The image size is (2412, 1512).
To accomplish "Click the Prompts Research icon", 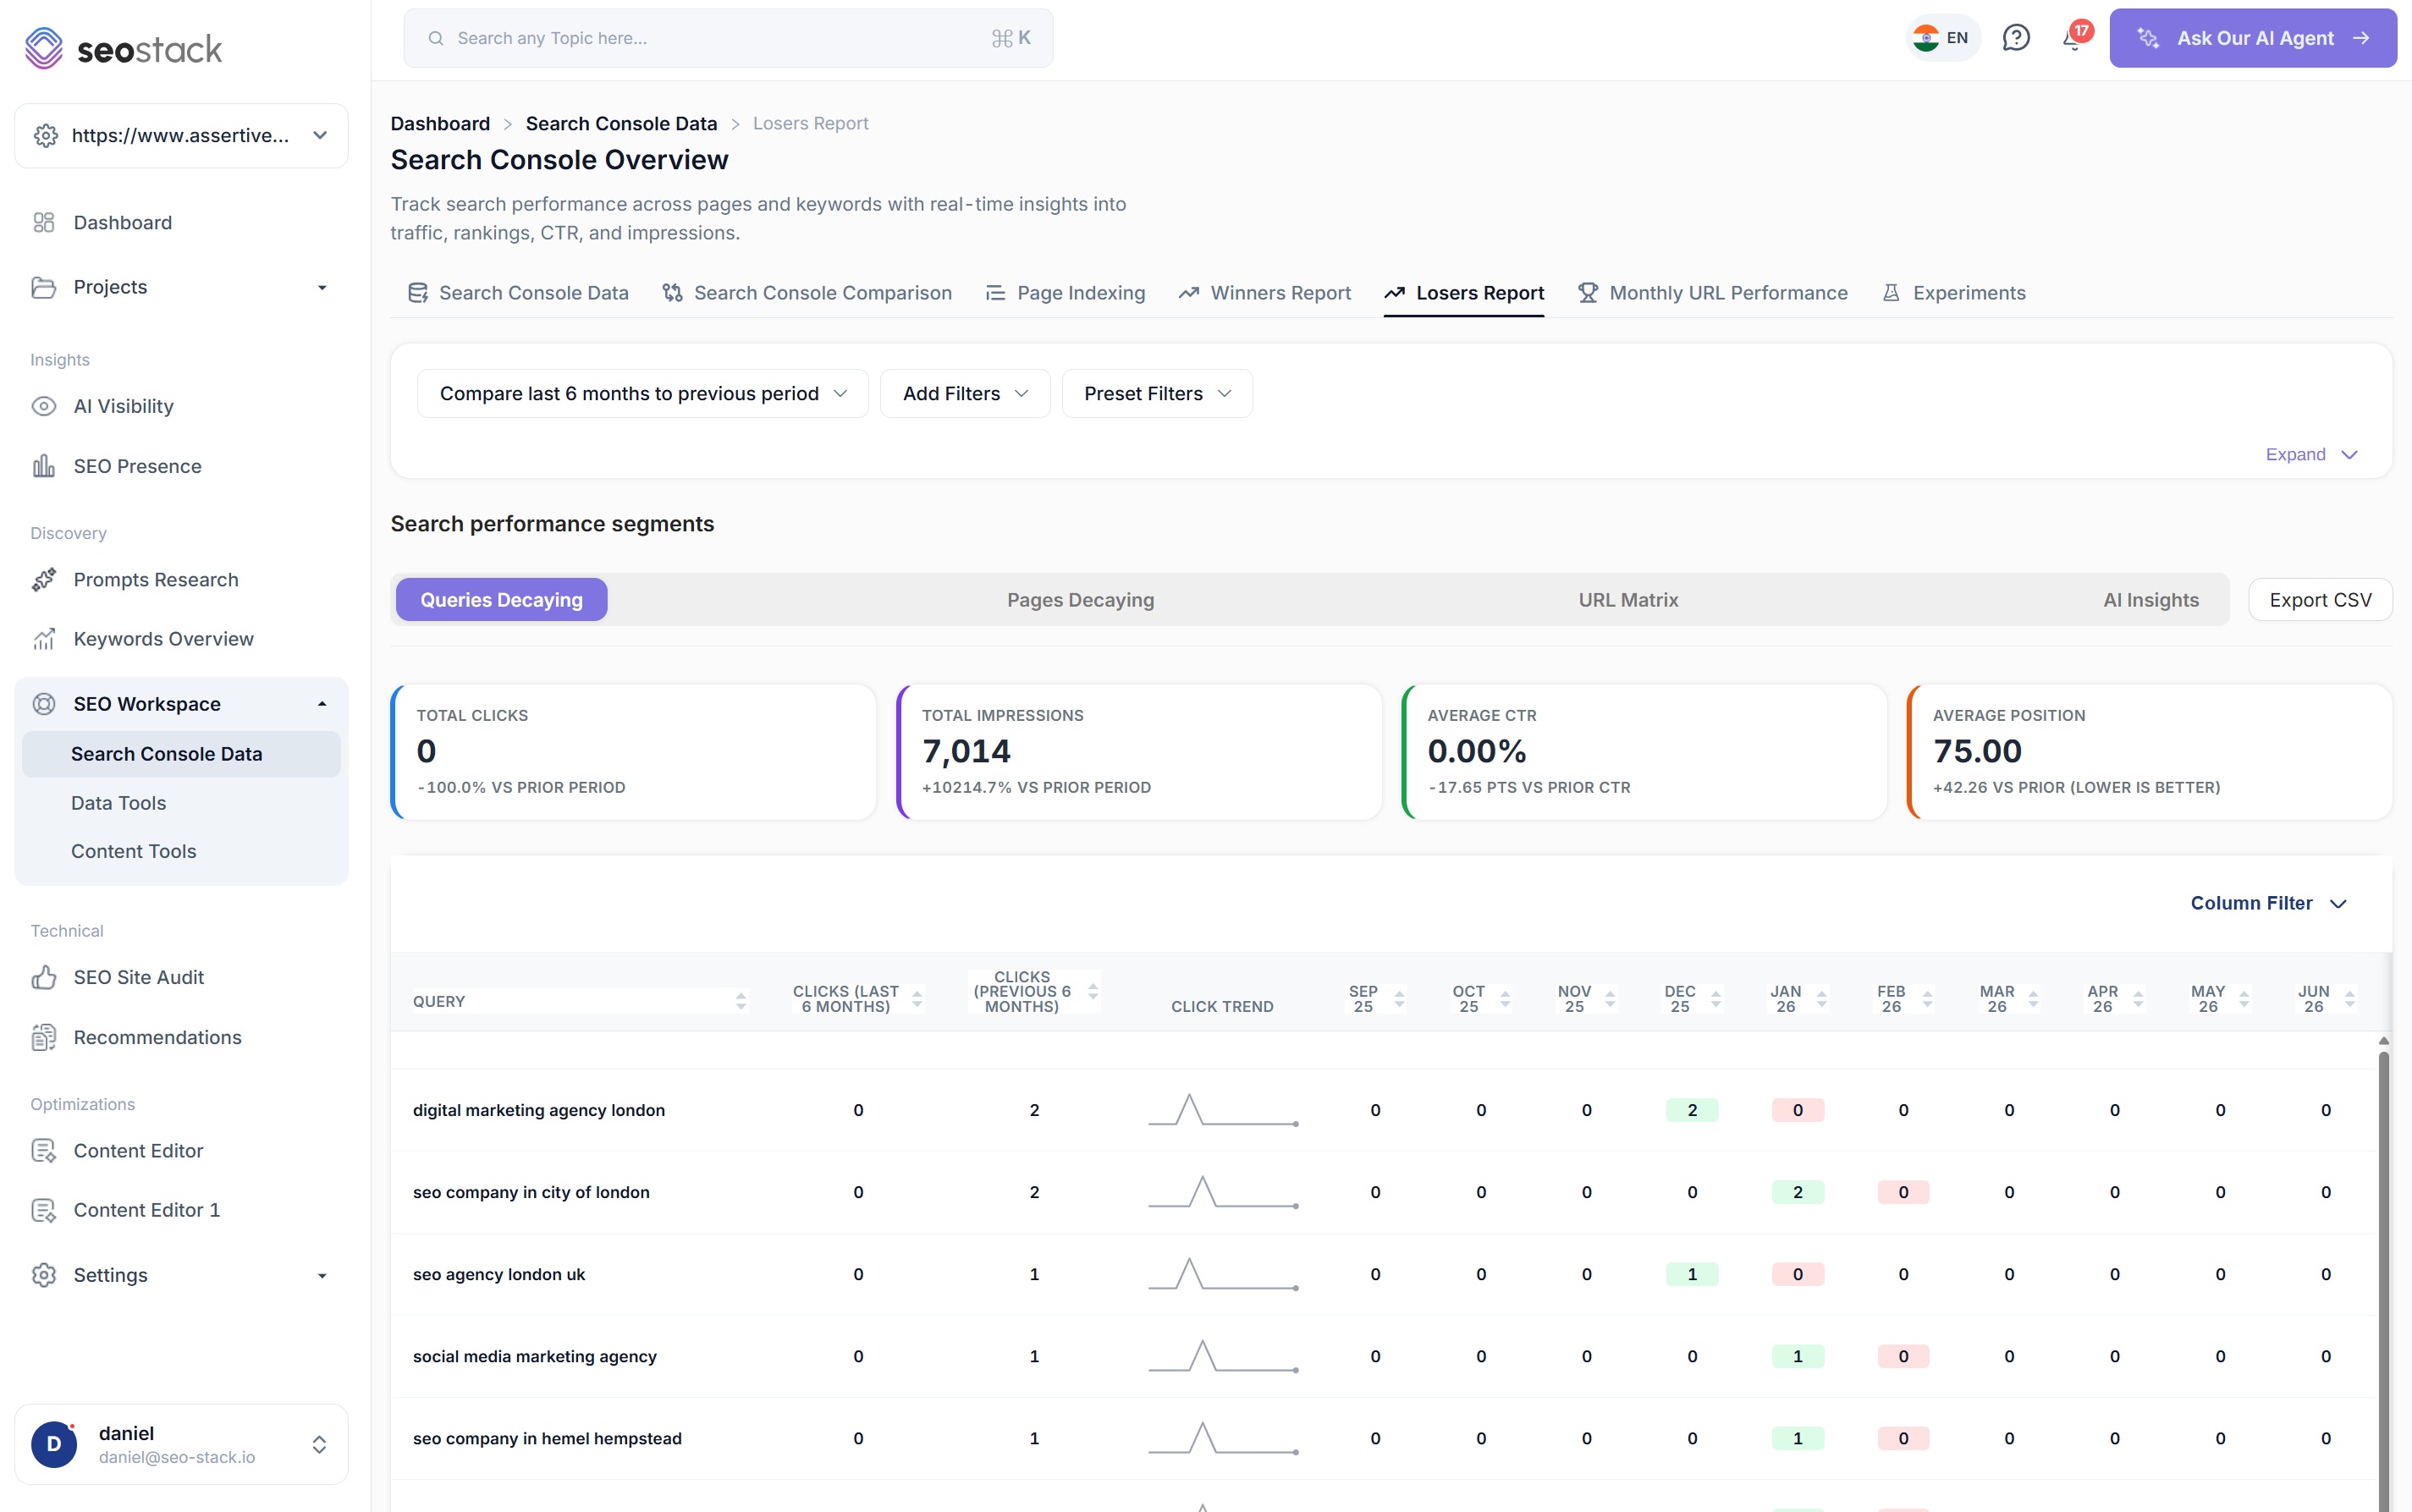I will point(44,580).
